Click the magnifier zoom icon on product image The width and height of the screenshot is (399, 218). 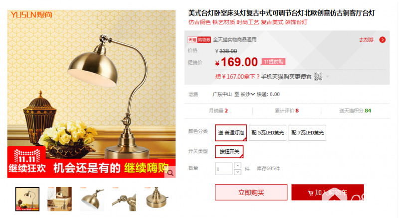click(170, 173)
